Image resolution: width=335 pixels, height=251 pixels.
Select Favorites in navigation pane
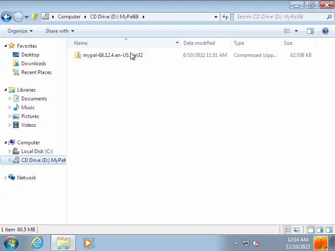pyautogui.click(x=27, y=46)
